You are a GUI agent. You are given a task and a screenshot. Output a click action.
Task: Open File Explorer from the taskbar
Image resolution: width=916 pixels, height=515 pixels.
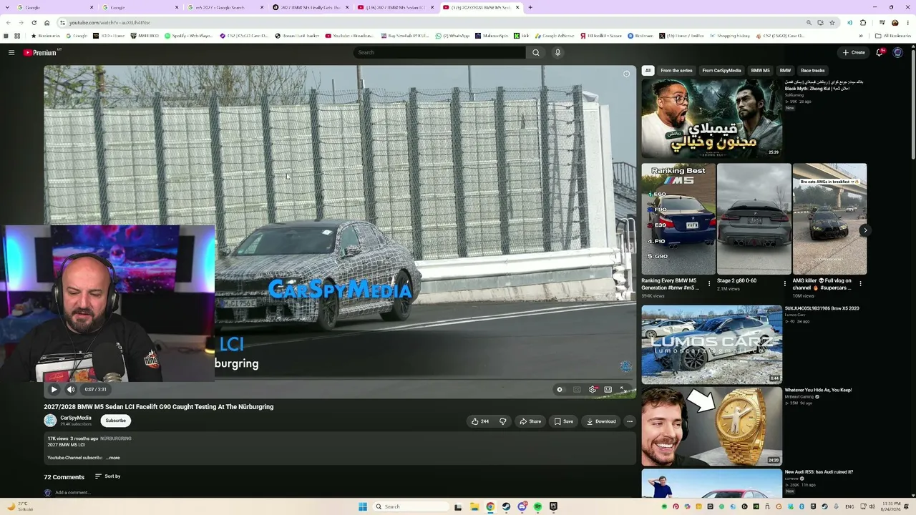pos(474,507)
